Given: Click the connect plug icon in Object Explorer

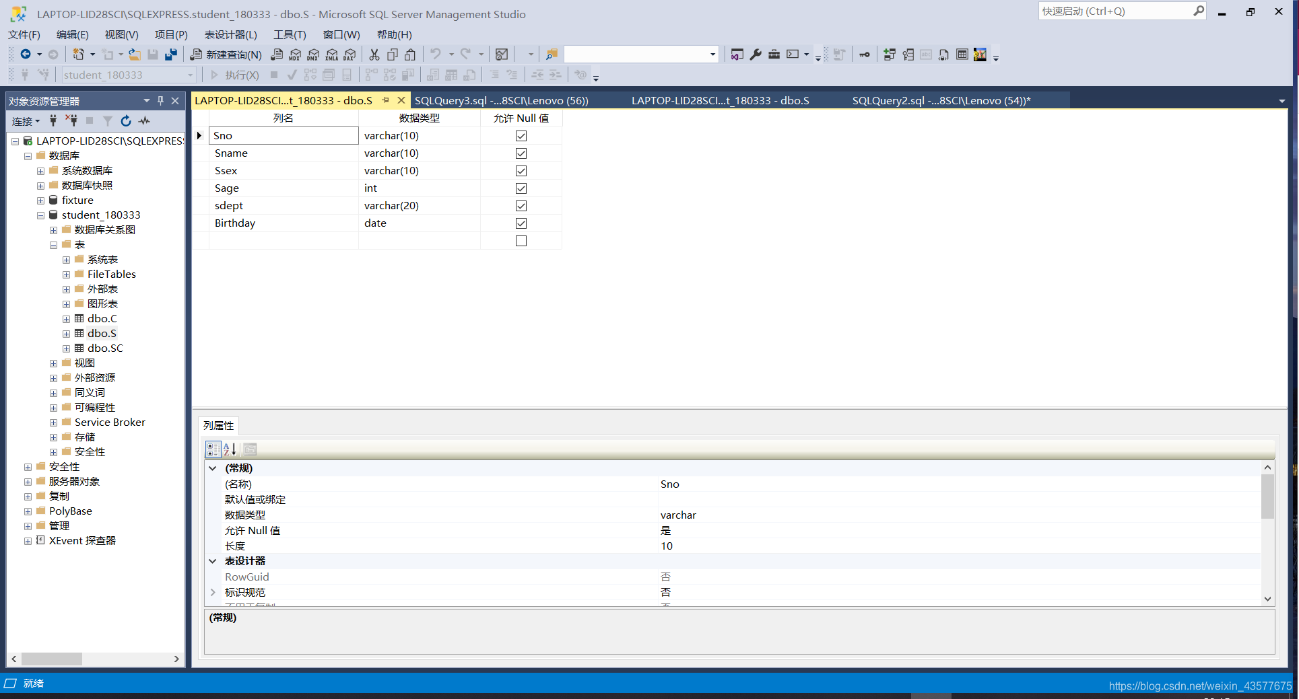Looking at the screenshot, I should click(53, 121).
